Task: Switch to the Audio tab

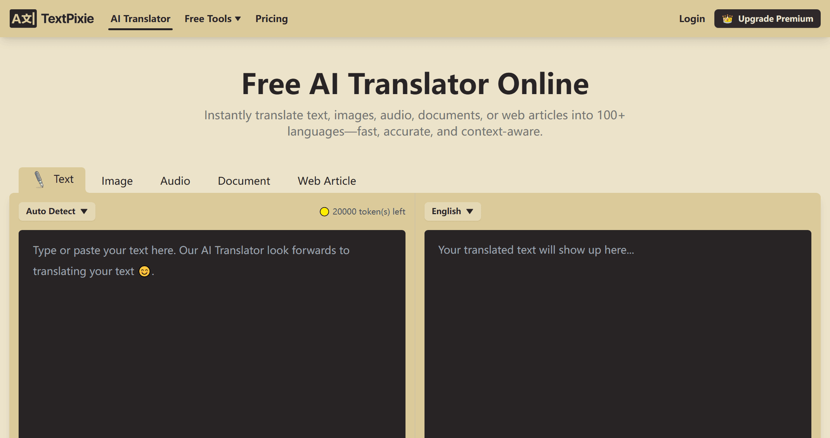Action: (x=175, y=181)
